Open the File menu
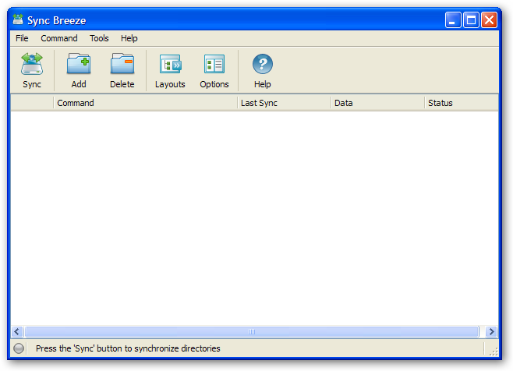The image size is (513, 371). (x=22, y=38)
